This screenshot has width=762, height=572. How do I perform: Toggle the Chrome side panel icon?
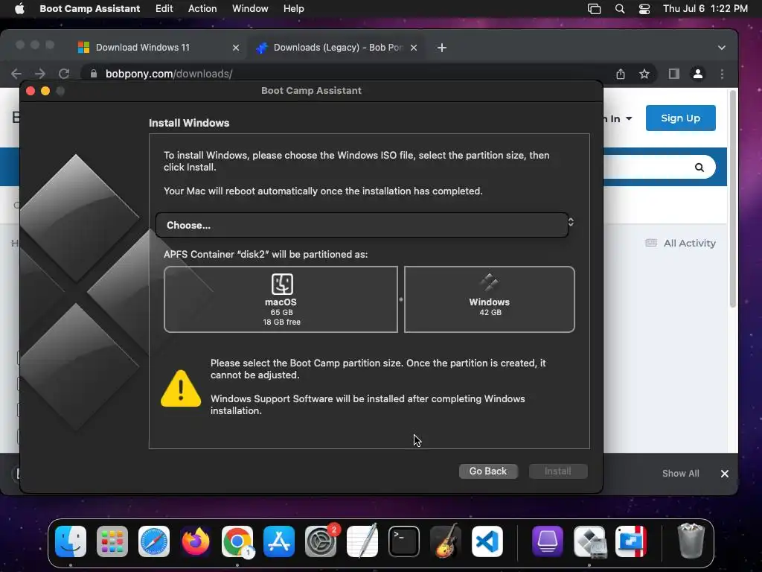(674, 74)
